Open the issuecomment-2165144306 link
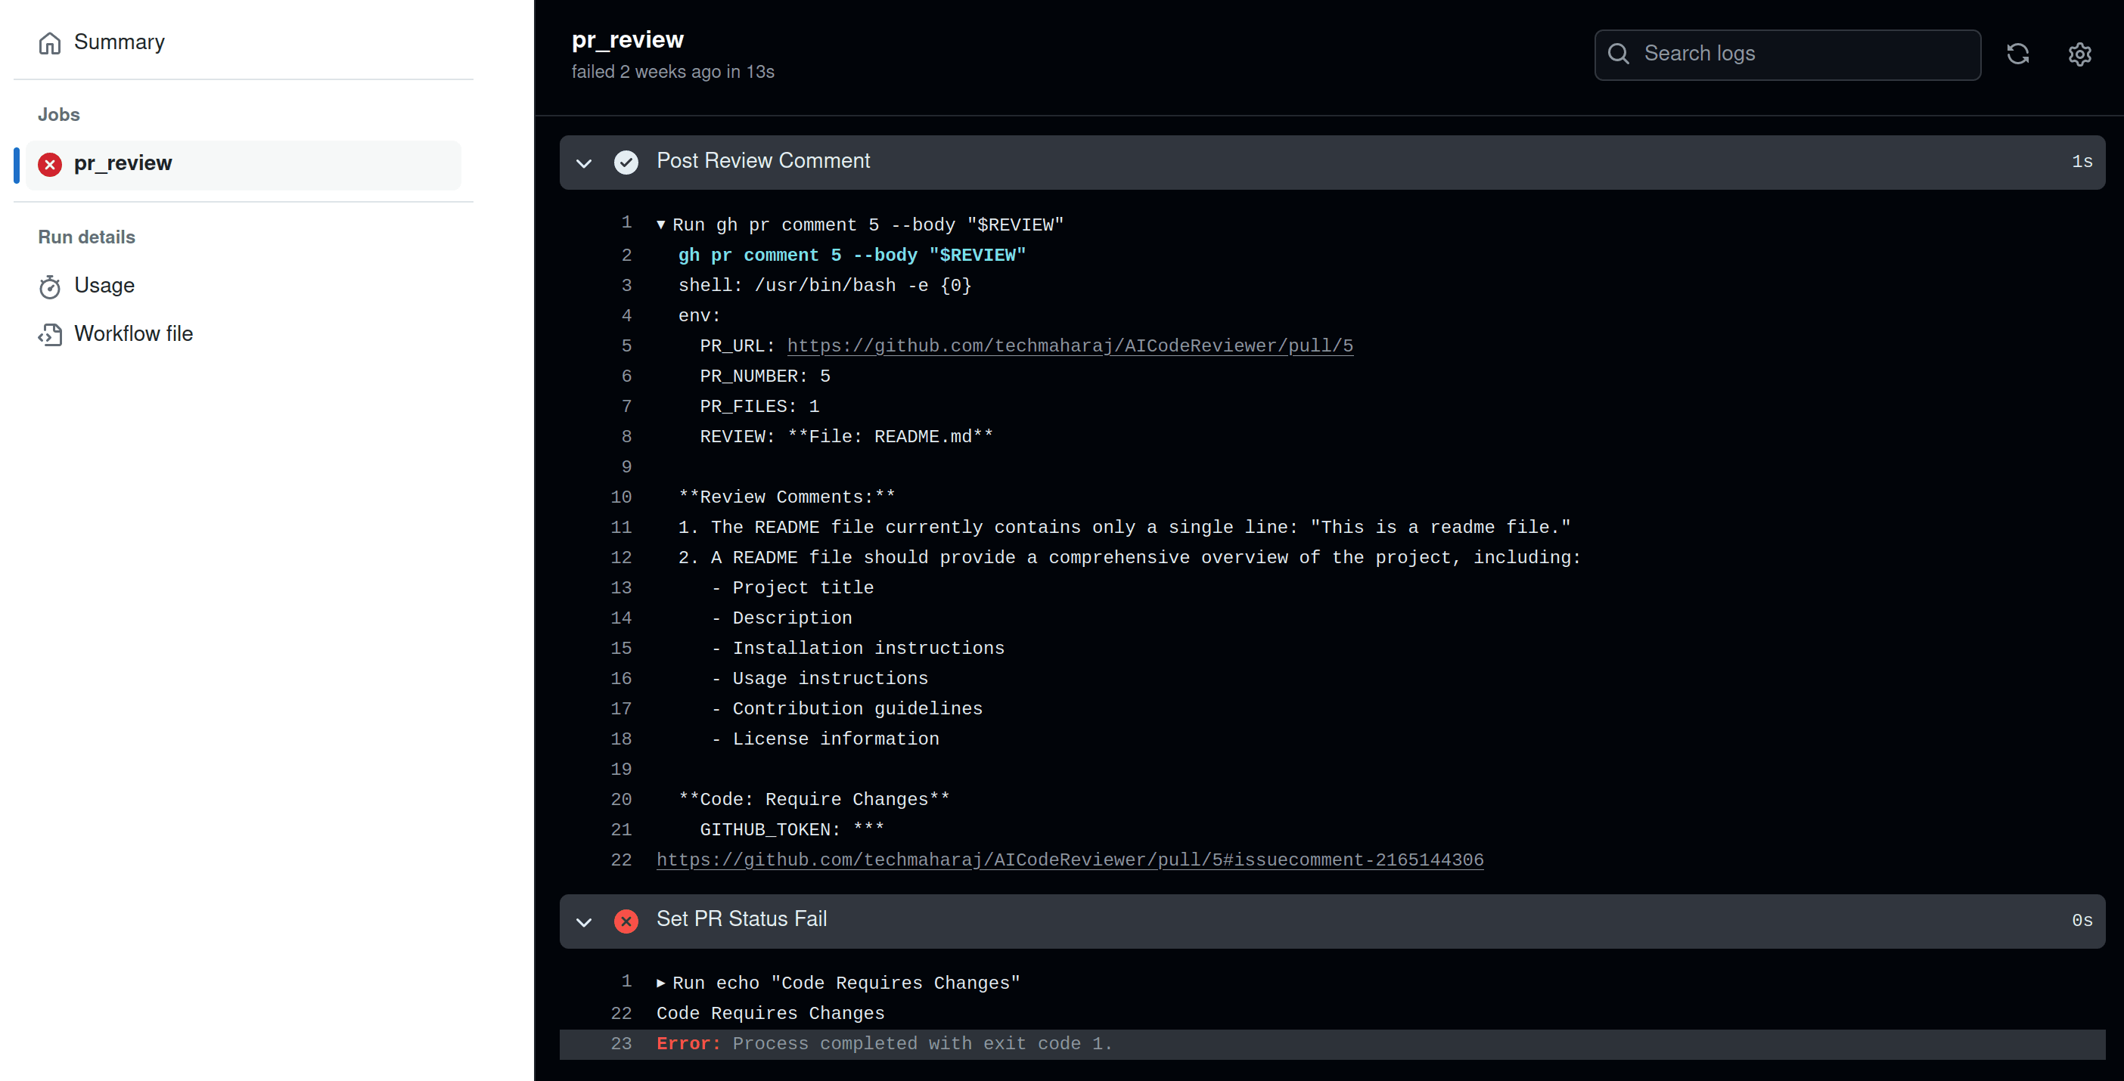Screen dimensions: 2124x1081 (x=1070, y=860)
